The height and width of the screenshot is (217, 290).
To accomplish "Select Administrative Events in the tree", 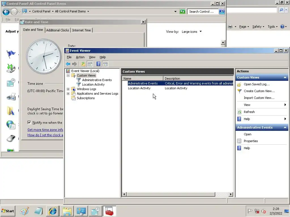I will (x=97, y=80).
